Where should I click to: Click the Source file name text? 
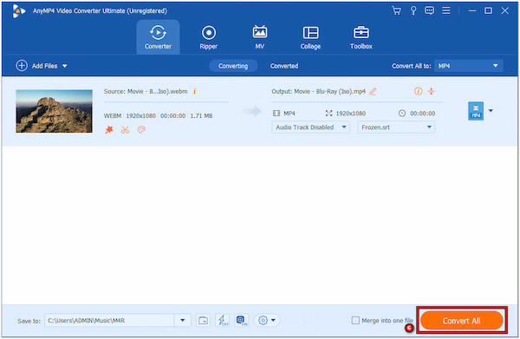coord(146,91)
